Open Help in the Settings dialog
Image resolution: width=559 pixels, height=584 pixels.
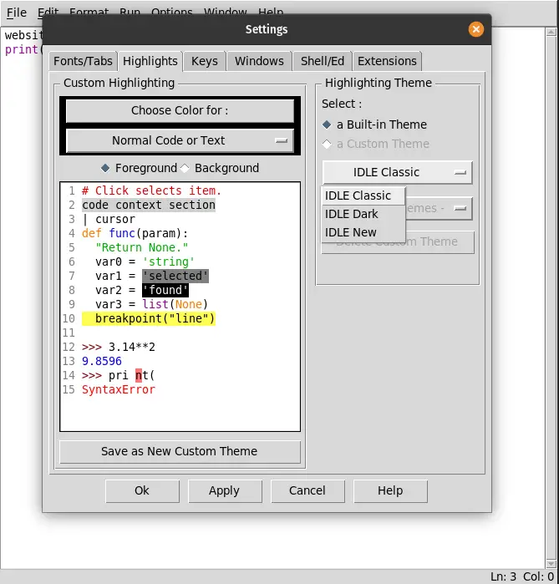tap(390, 491)
